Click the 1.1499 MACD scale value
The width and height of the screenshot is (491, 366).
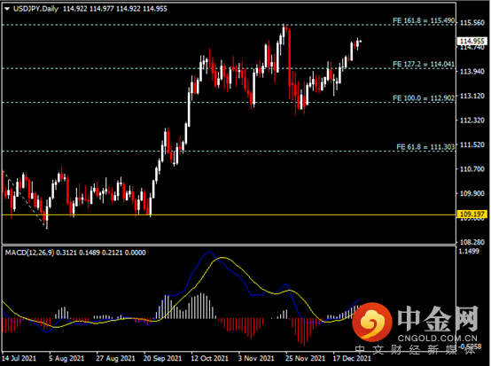click(x=469, y=251)
